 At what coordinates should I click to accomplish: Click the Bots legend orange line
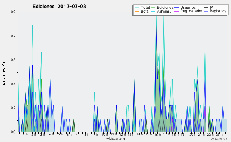point(137,11)
